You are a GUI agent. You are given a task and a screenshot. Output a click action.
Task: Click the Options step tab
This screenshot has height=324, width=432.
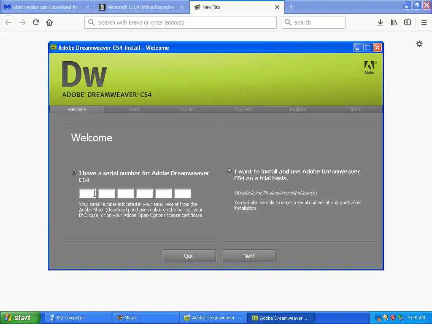[x=188, y=109]
